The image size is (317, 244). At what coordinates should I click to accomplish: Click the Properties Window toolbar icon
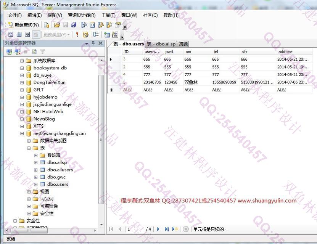coord(117,25)
